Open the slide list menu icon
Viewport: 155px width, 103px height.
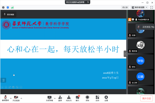(3, 80)
